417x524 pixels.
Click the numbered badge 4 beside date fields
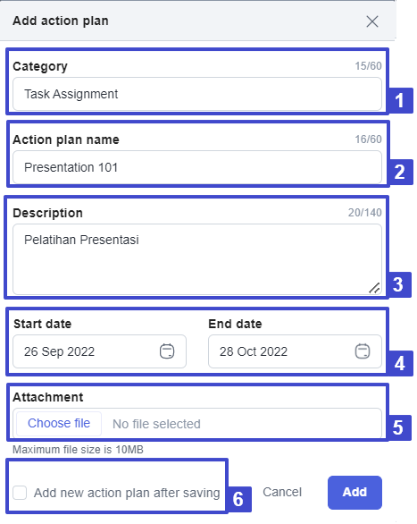(400, 363)
